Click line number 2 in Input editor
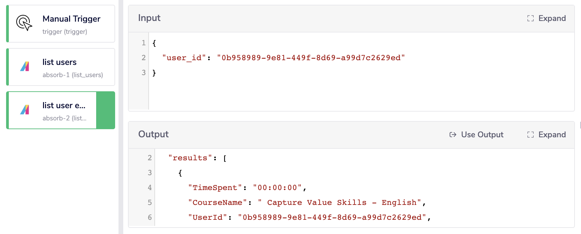The image size is (581, 234). pos(144,57)
